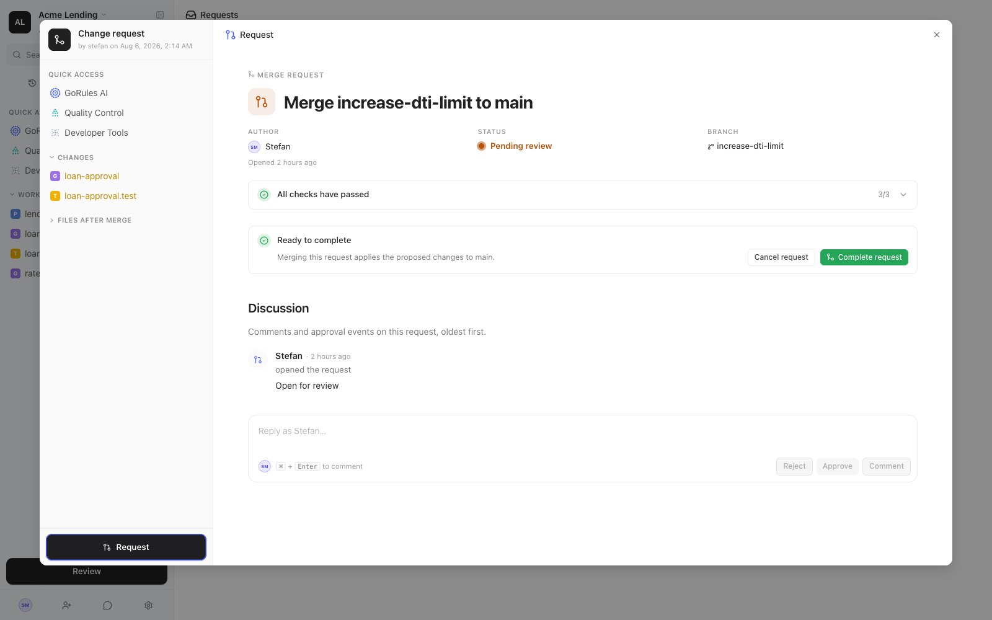Open the Acme Lending workspace dropdown
The height and width of the screenshot is (620, 992).
point(73,15)
